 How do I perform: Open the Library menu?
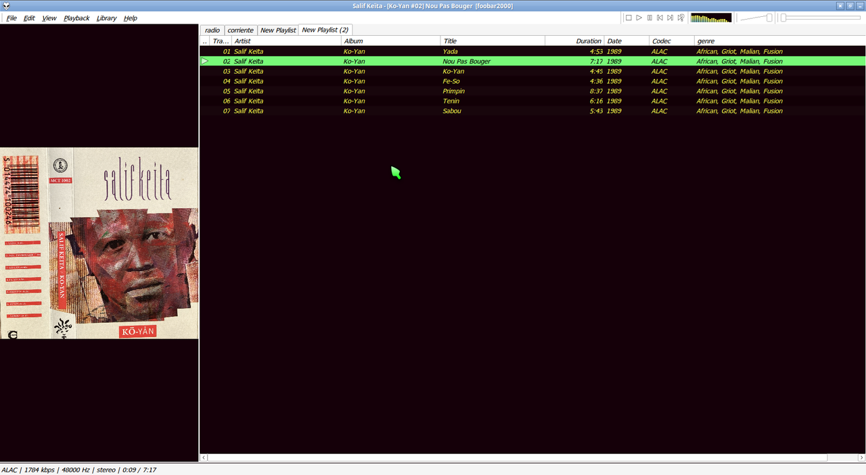pos(106,18)
